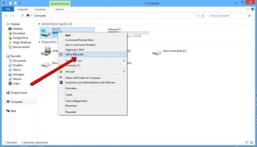This screenshot has height=147, width=257.
Task: Expand the AxCrypt submenu arrow
Action: [x=124, y=71]
